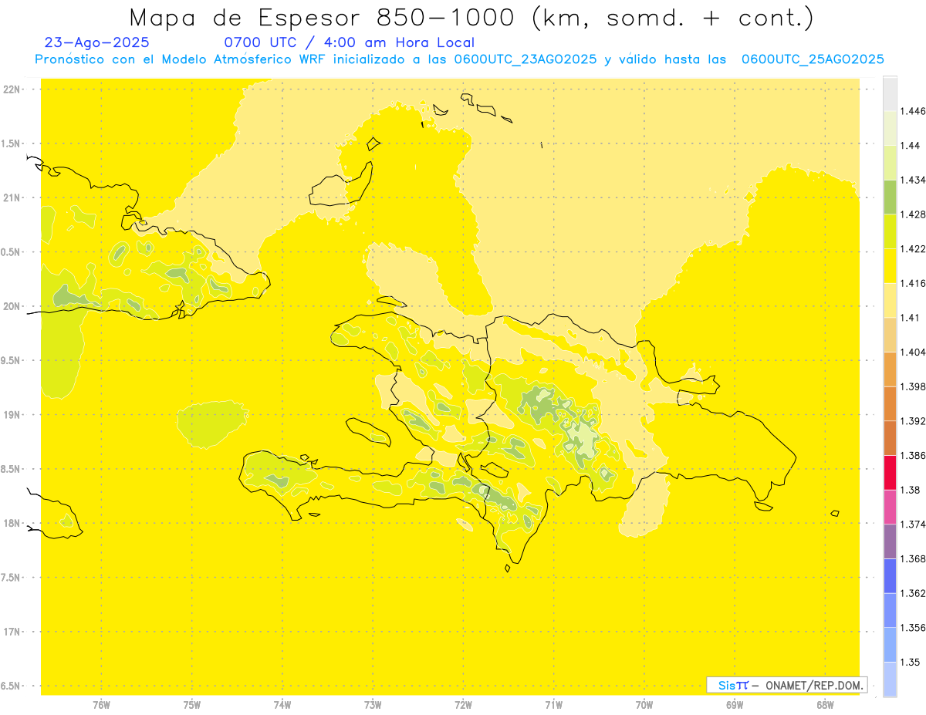Pick the purple legend swatch between 1.374 and 1.368
926x715 pixels.
[890, 541]
